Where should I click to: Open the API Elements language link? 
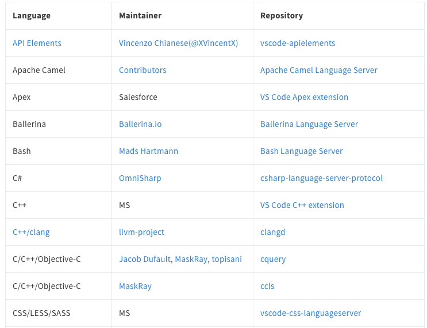37,43
